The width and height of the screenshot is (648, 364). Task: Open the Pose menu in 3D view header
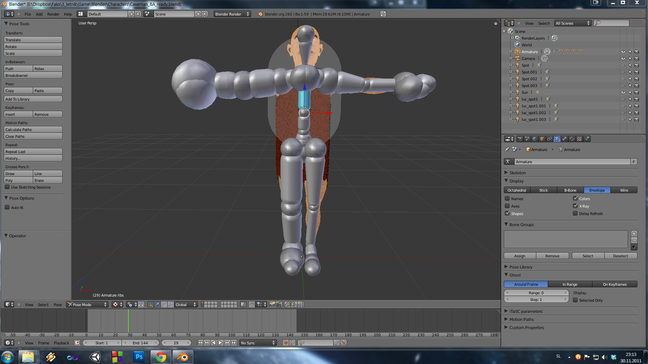click(58, 304)
